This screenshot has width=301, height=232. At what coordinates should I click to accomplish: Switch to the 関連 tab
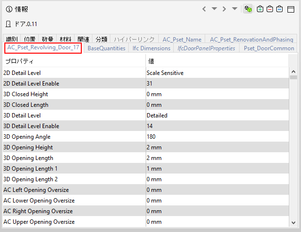pos(83,39)
